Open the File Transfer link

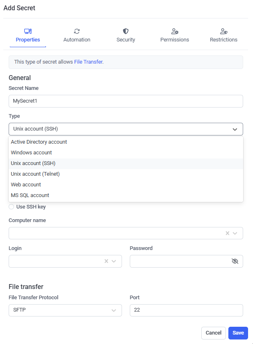[88, 62]
